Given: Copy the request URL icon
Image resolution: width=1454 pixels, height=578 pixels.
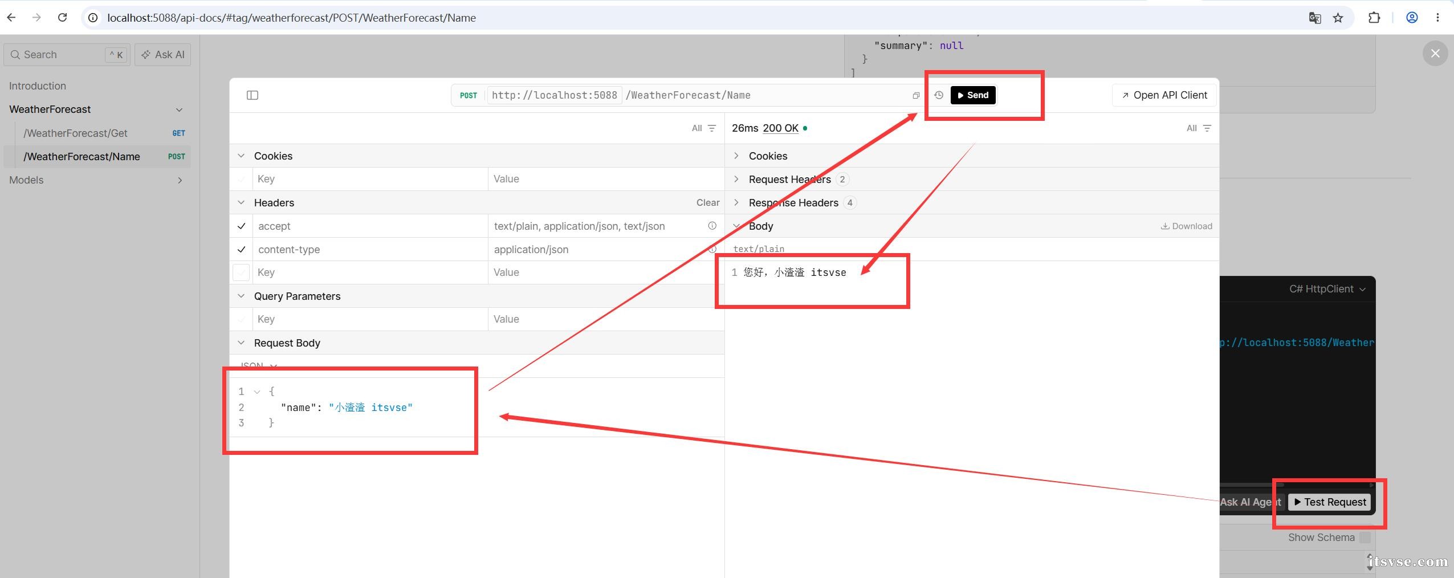Looking at the screenshot, I should (x=916, y=95).
